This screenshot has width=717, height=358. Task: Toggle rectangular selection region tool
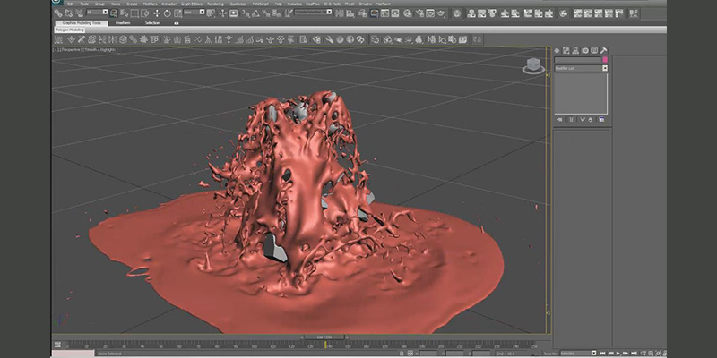pos(135,13)
